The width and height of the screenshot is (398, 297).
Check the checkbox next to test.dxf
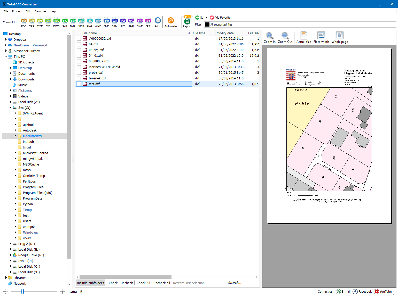79,84
